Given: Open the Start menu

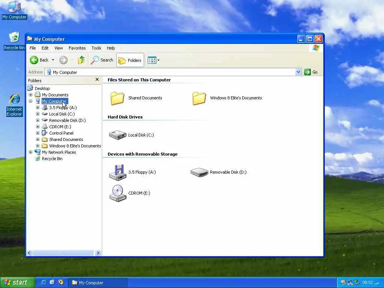Looking at the screenshot, I should [x=17, y=283].
